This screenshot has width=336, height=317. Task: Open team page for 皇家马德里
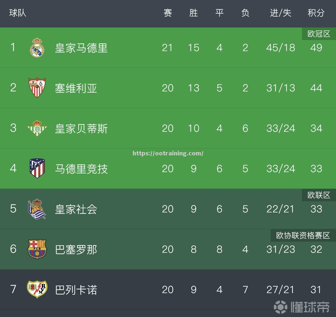click(81, 48)
